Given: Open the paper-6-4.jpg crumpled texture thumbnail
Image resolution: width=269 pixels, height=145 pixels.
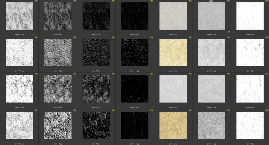Looking at the screenshot, I should pos(58,125).
